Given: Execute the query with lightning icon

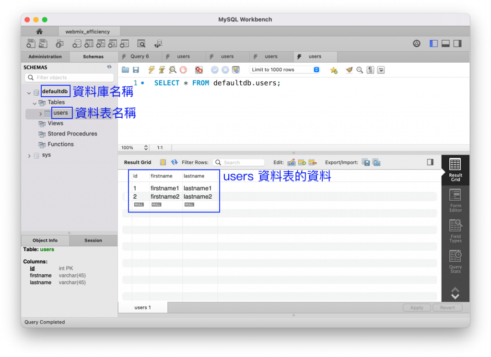Looking at the screenshot, I should point(152,70).
